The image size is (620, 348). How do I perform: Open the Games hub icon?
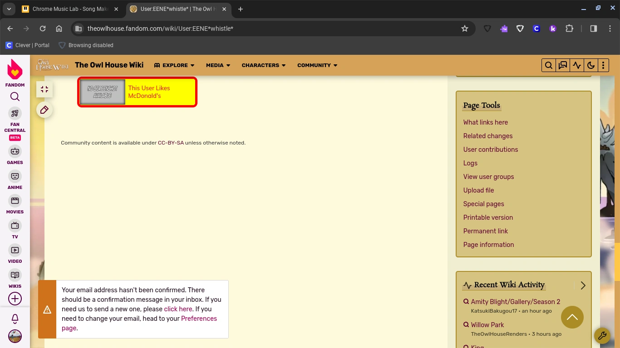coord(15,152)
